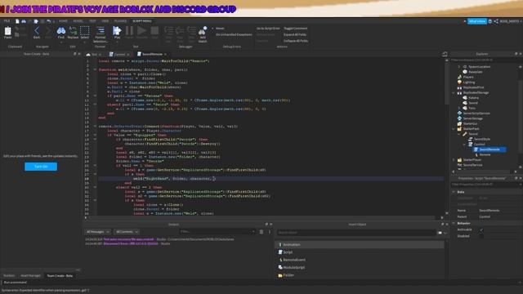This screenshot has width=523, height=294.
Task: Select ServerScriptService in Explorer
Action: (476, 114)
